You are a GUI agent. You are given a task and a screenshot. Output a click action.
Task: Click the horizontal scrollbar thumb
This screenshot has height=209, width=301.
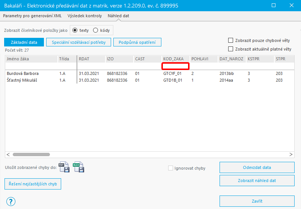coord(31,154)
